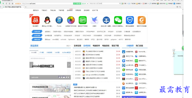192x98 pixels.
Task: Open a new browser tab with the plus button
Action: click(26, 7)
